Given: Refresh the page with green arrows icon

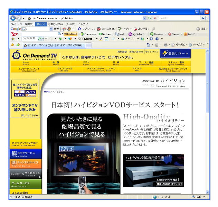Looking at the screenshot, I should (150, 18).
